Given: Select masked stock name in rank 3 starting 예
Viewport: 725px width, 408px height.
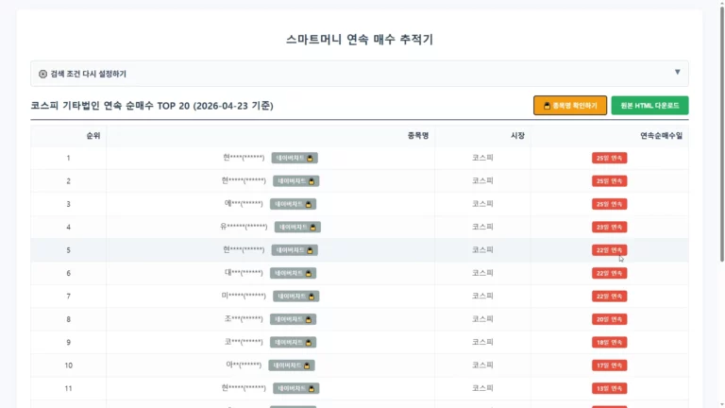Looking at the screenshot, I should 244,204.
